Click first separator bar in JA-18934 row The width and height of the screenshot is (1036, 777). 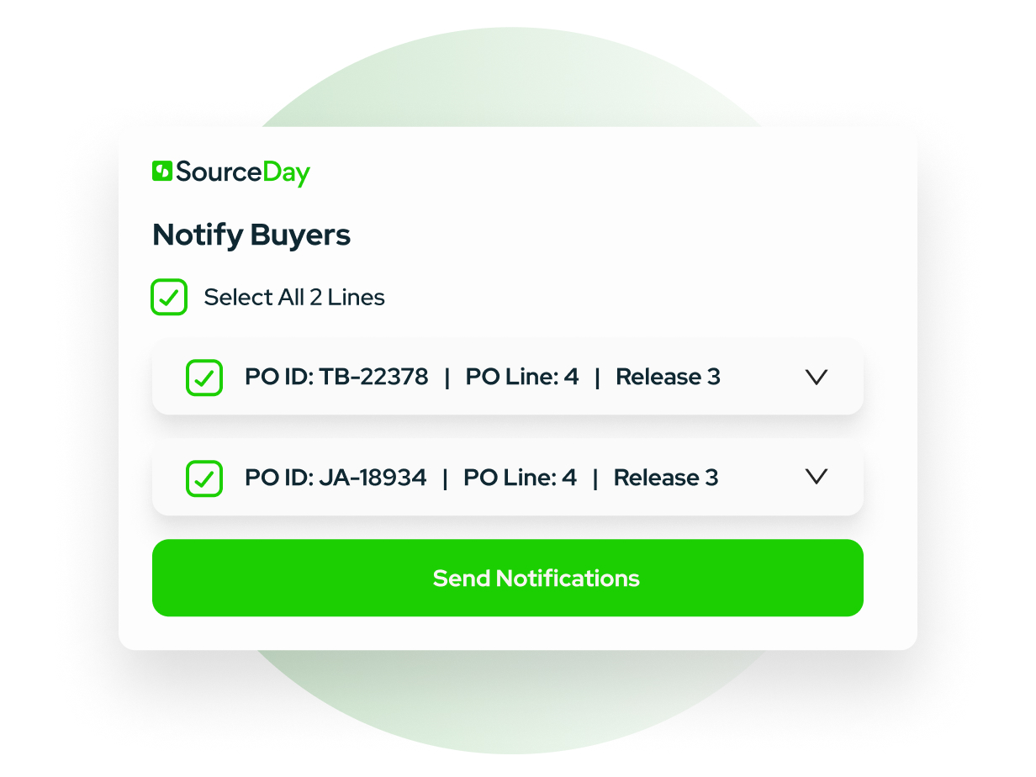point(445,478)
